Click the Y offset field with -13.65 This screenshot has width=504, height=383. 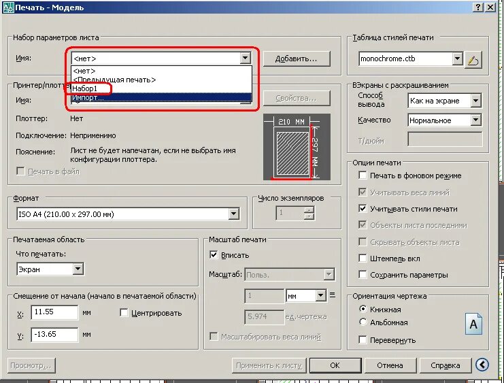pyautogui.click(x=54, y=335)
